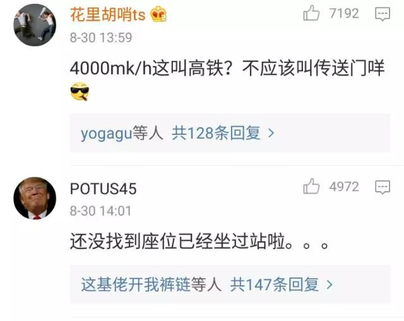This screenshot has width=404, height=321.
Task: Expand 共147条回复 replies chevron
Action: 329,284
